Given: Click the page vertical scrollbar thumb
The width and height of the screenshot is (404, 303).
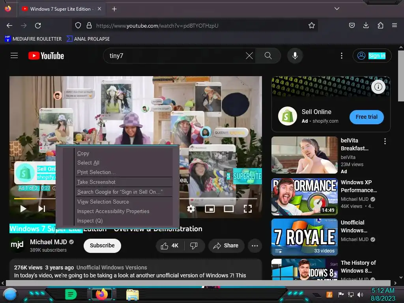Looking at the screenshot, I should coord(401,76).
